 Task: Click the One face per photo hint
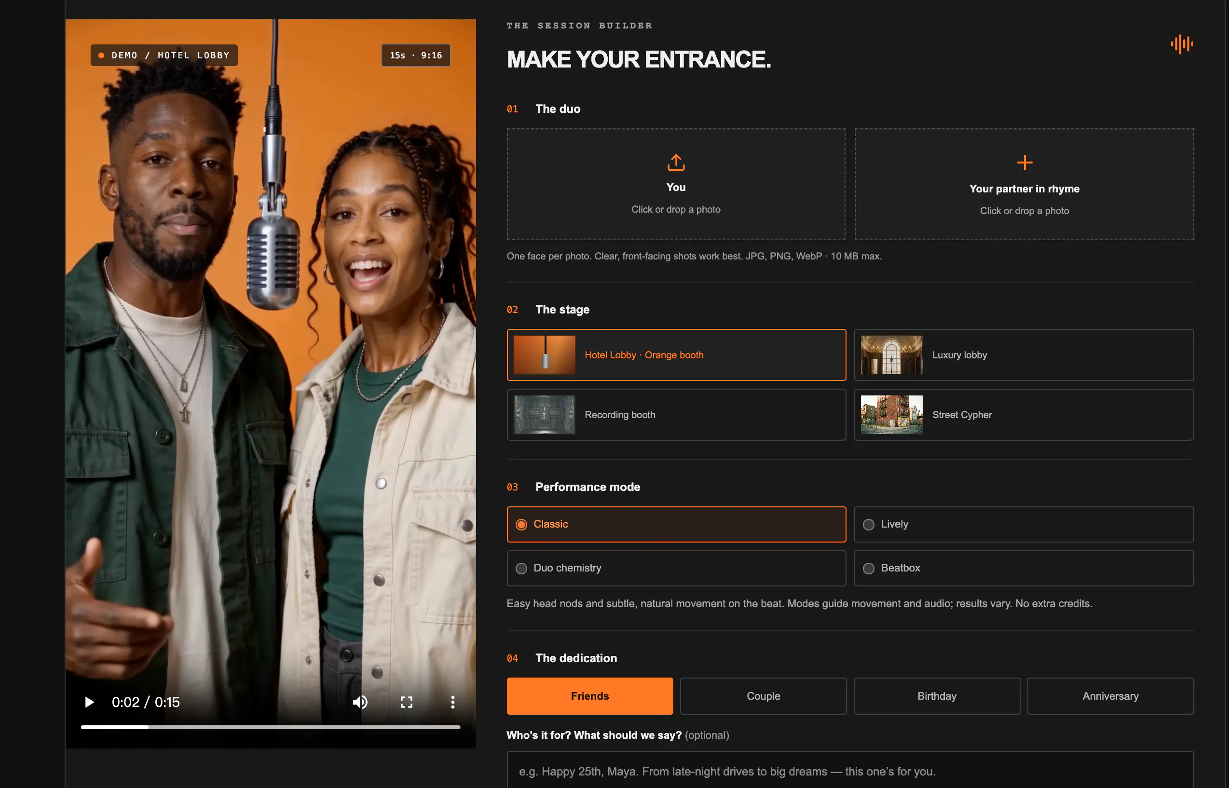[694, 256]
